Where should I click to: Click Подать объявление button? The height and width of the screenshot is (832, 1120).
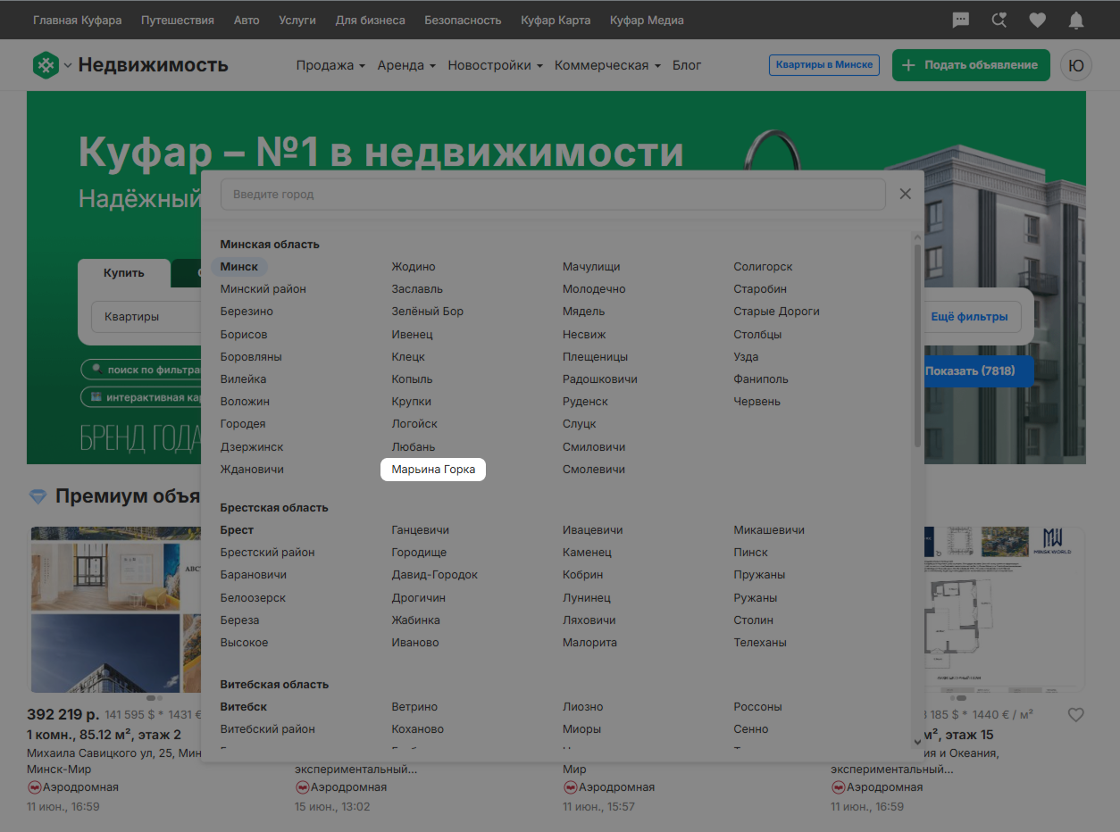pos(971,65)
